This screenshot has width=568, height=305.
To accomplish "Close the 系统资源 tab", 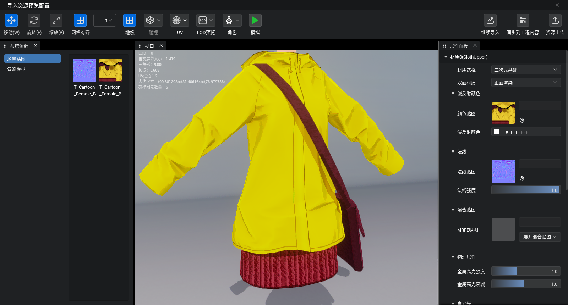I will click(35, 45).
